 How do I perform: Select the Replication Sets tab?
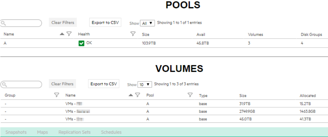[74, 132]
